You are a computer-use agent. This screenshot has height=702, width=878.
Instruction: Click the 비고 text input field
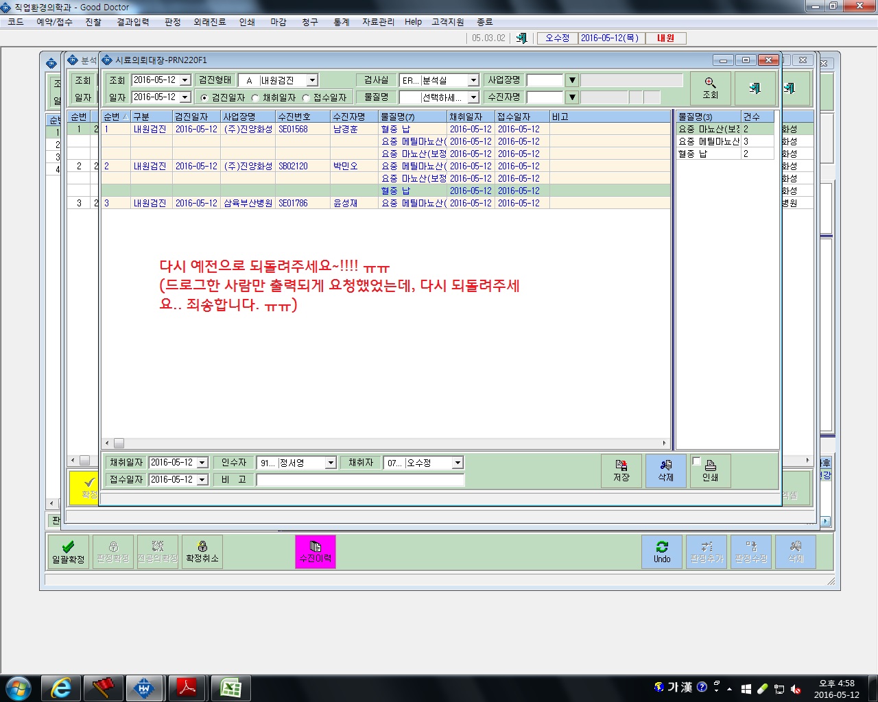click(360, 479)
